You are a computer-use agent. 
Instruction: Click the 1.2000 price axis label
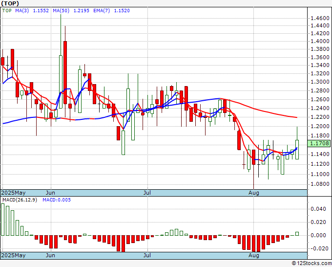click(320, 126)
